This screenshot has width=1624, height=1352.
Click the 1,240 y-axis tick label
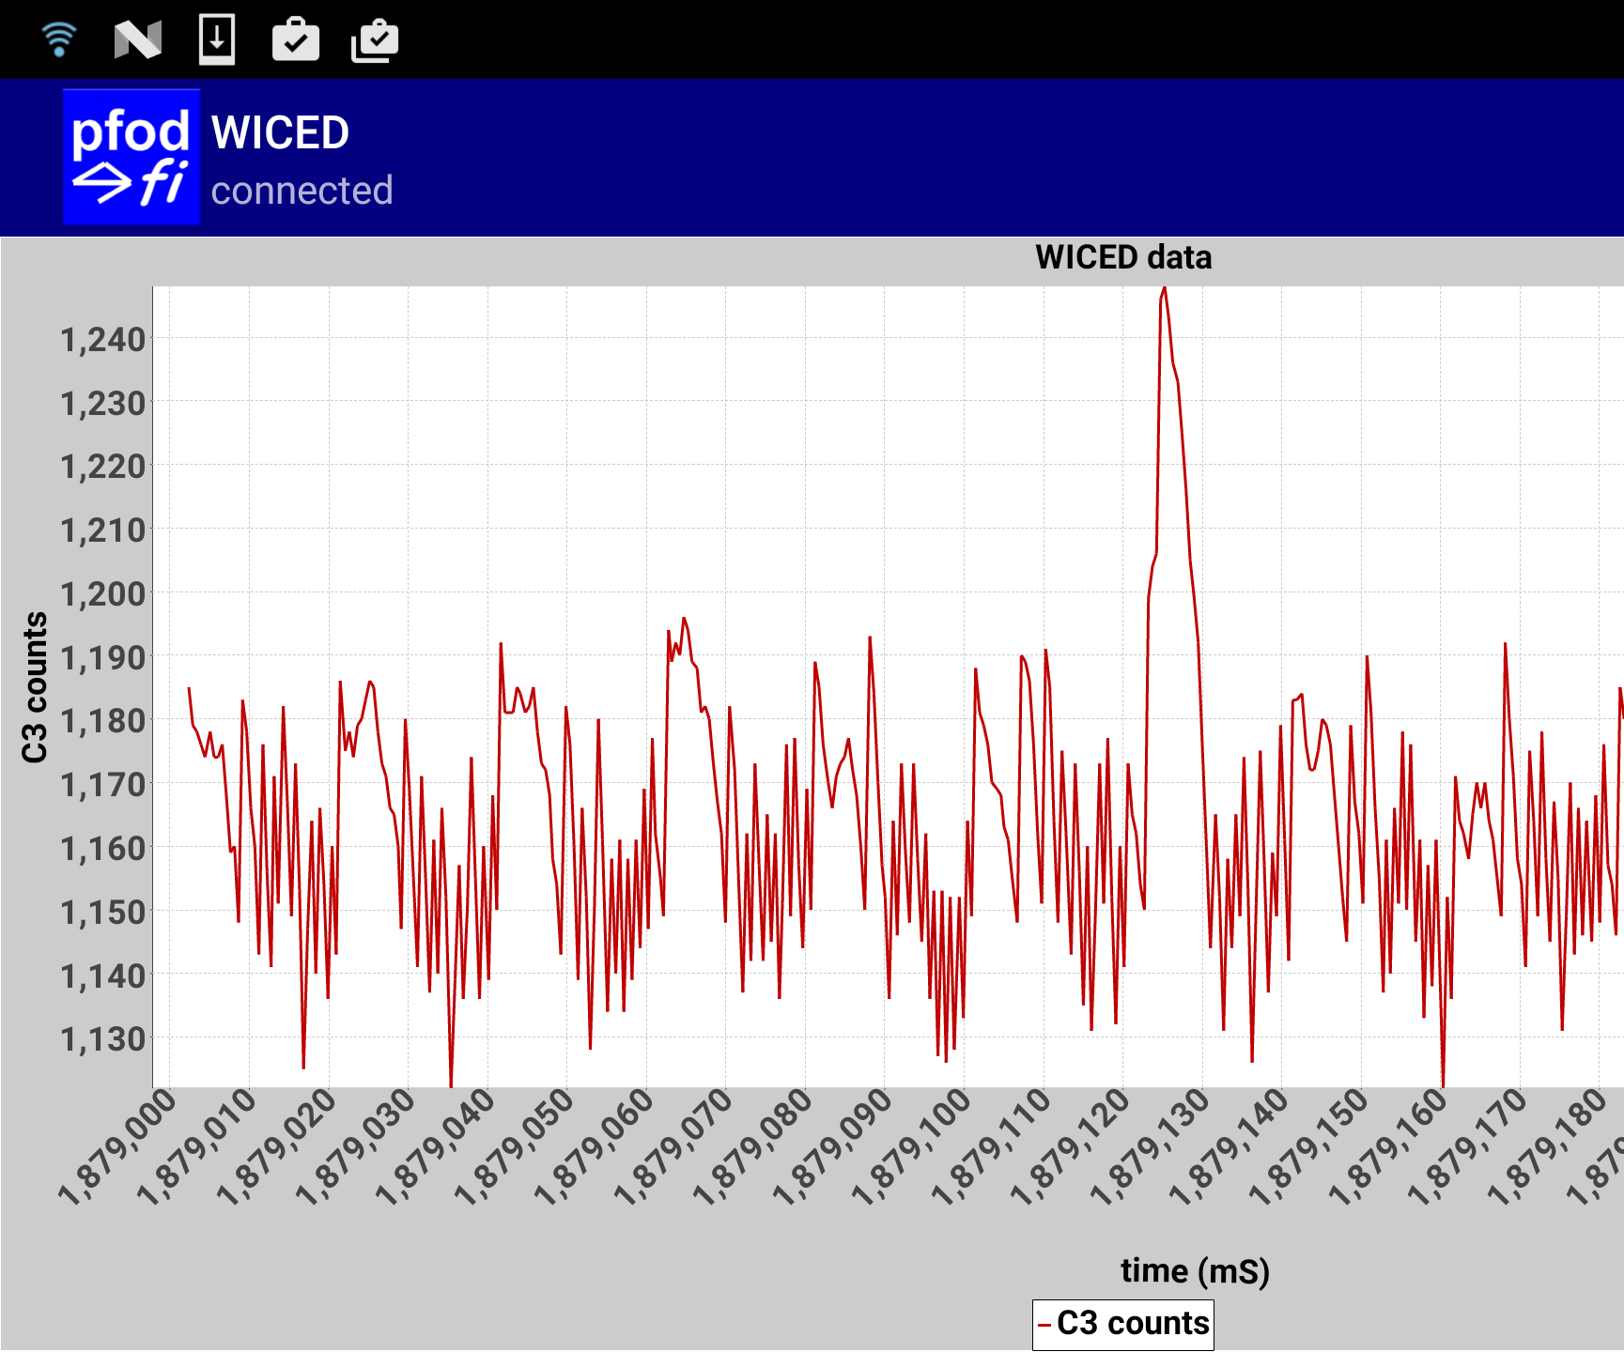(x=103, y=339)
